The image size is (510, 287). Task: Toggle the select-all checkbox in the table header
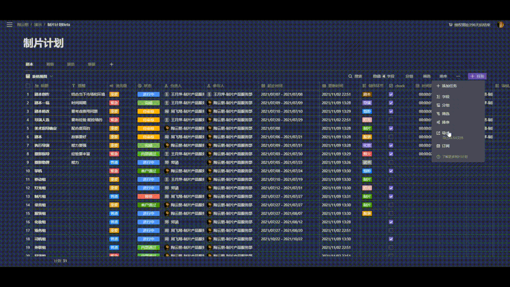pyautogui.click(x=28, y=86)
